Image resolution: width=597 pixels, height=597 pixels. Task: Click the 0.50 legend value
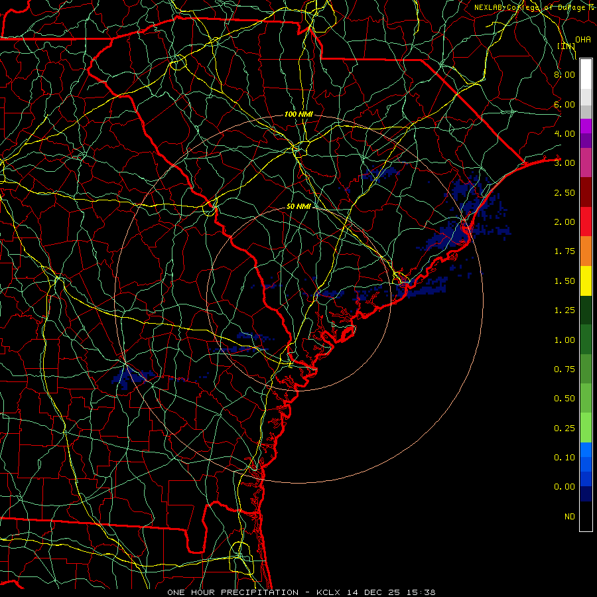[x=564, y=399]
